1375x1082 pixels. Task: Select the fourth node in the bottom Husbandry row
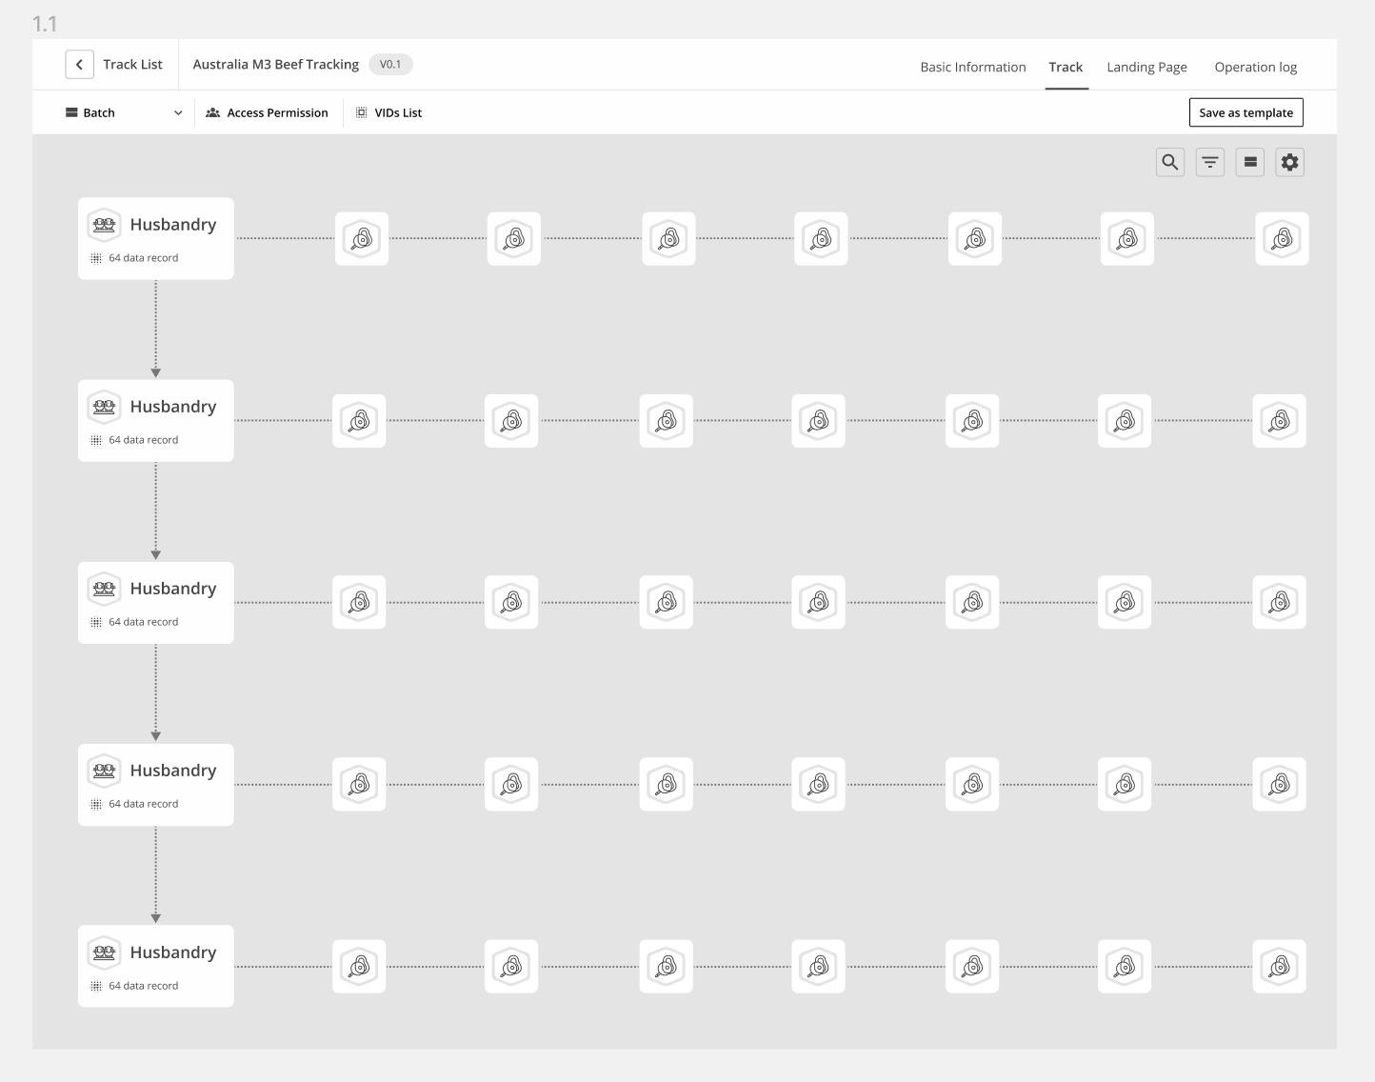coord(818,967)
